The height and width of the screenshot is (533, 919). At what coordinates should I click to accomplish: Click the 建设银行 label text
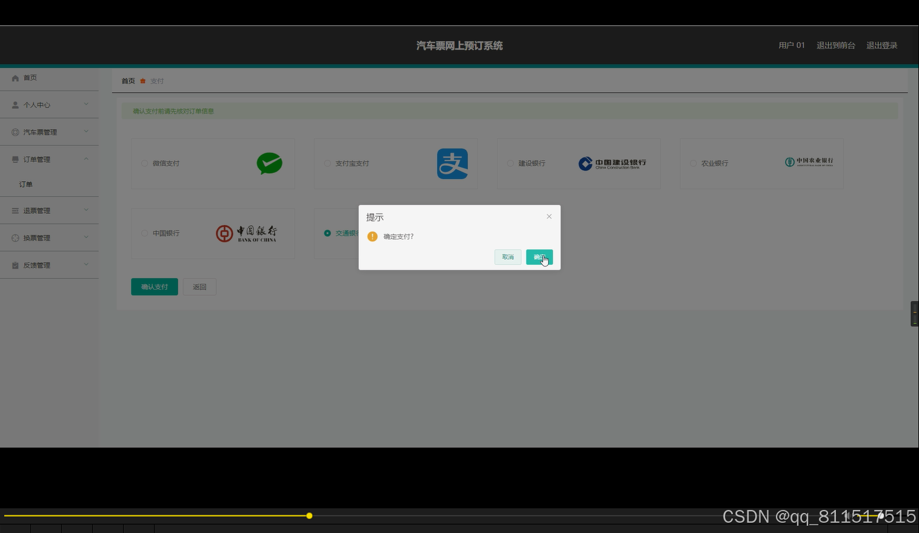coord(532,164)
